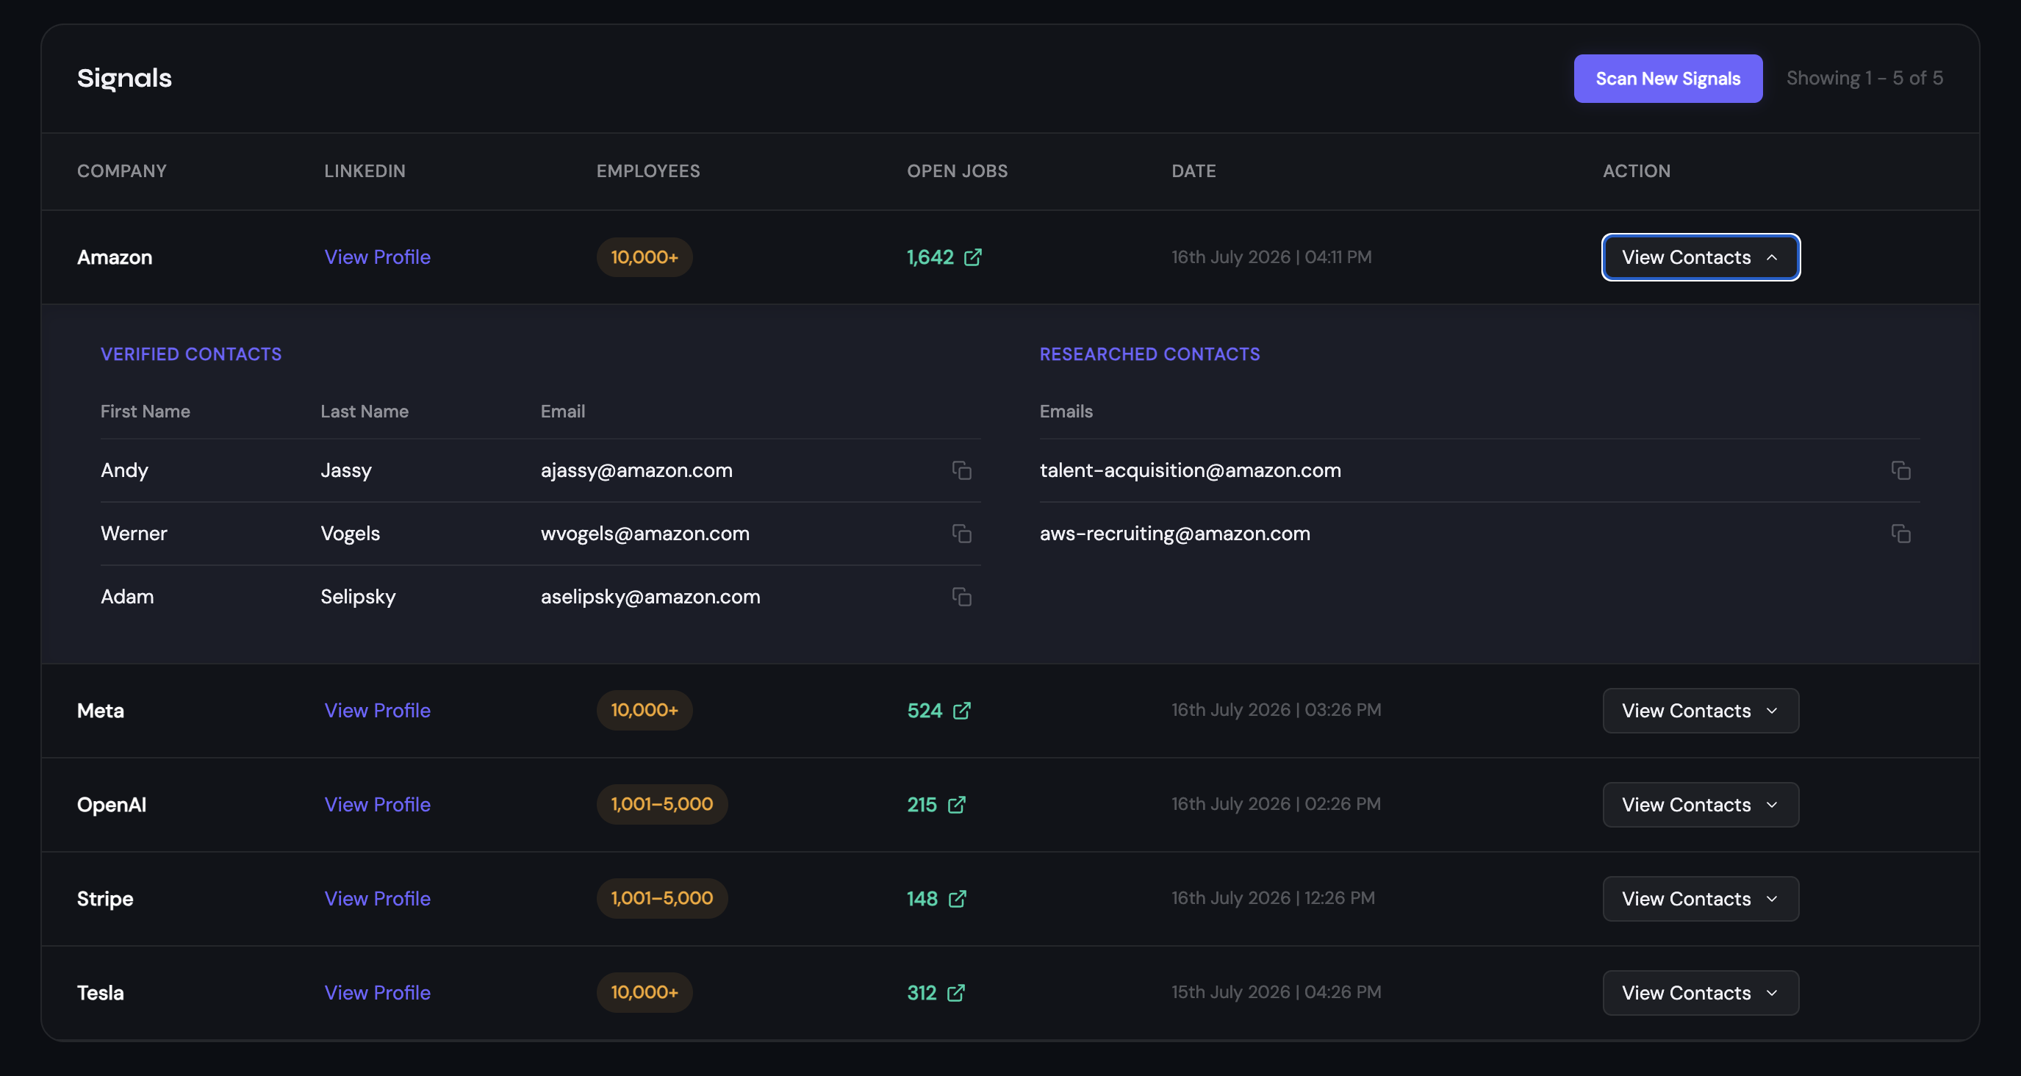This screenshot has height=1076, width=2021.
Task: Click first name Andy
Action: point(124,470)
